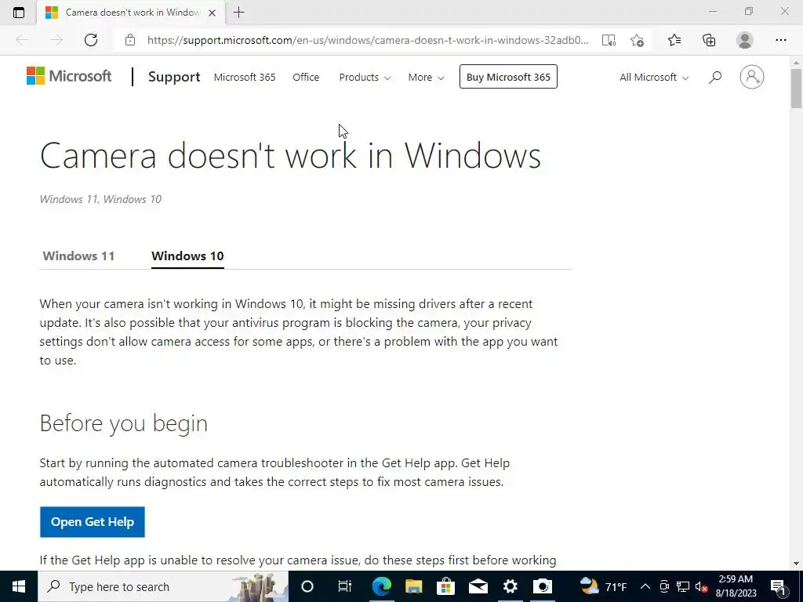The image size is (803, 602).
Task: Launch Microsoft Store from taskbar
Action: (446, 586)
